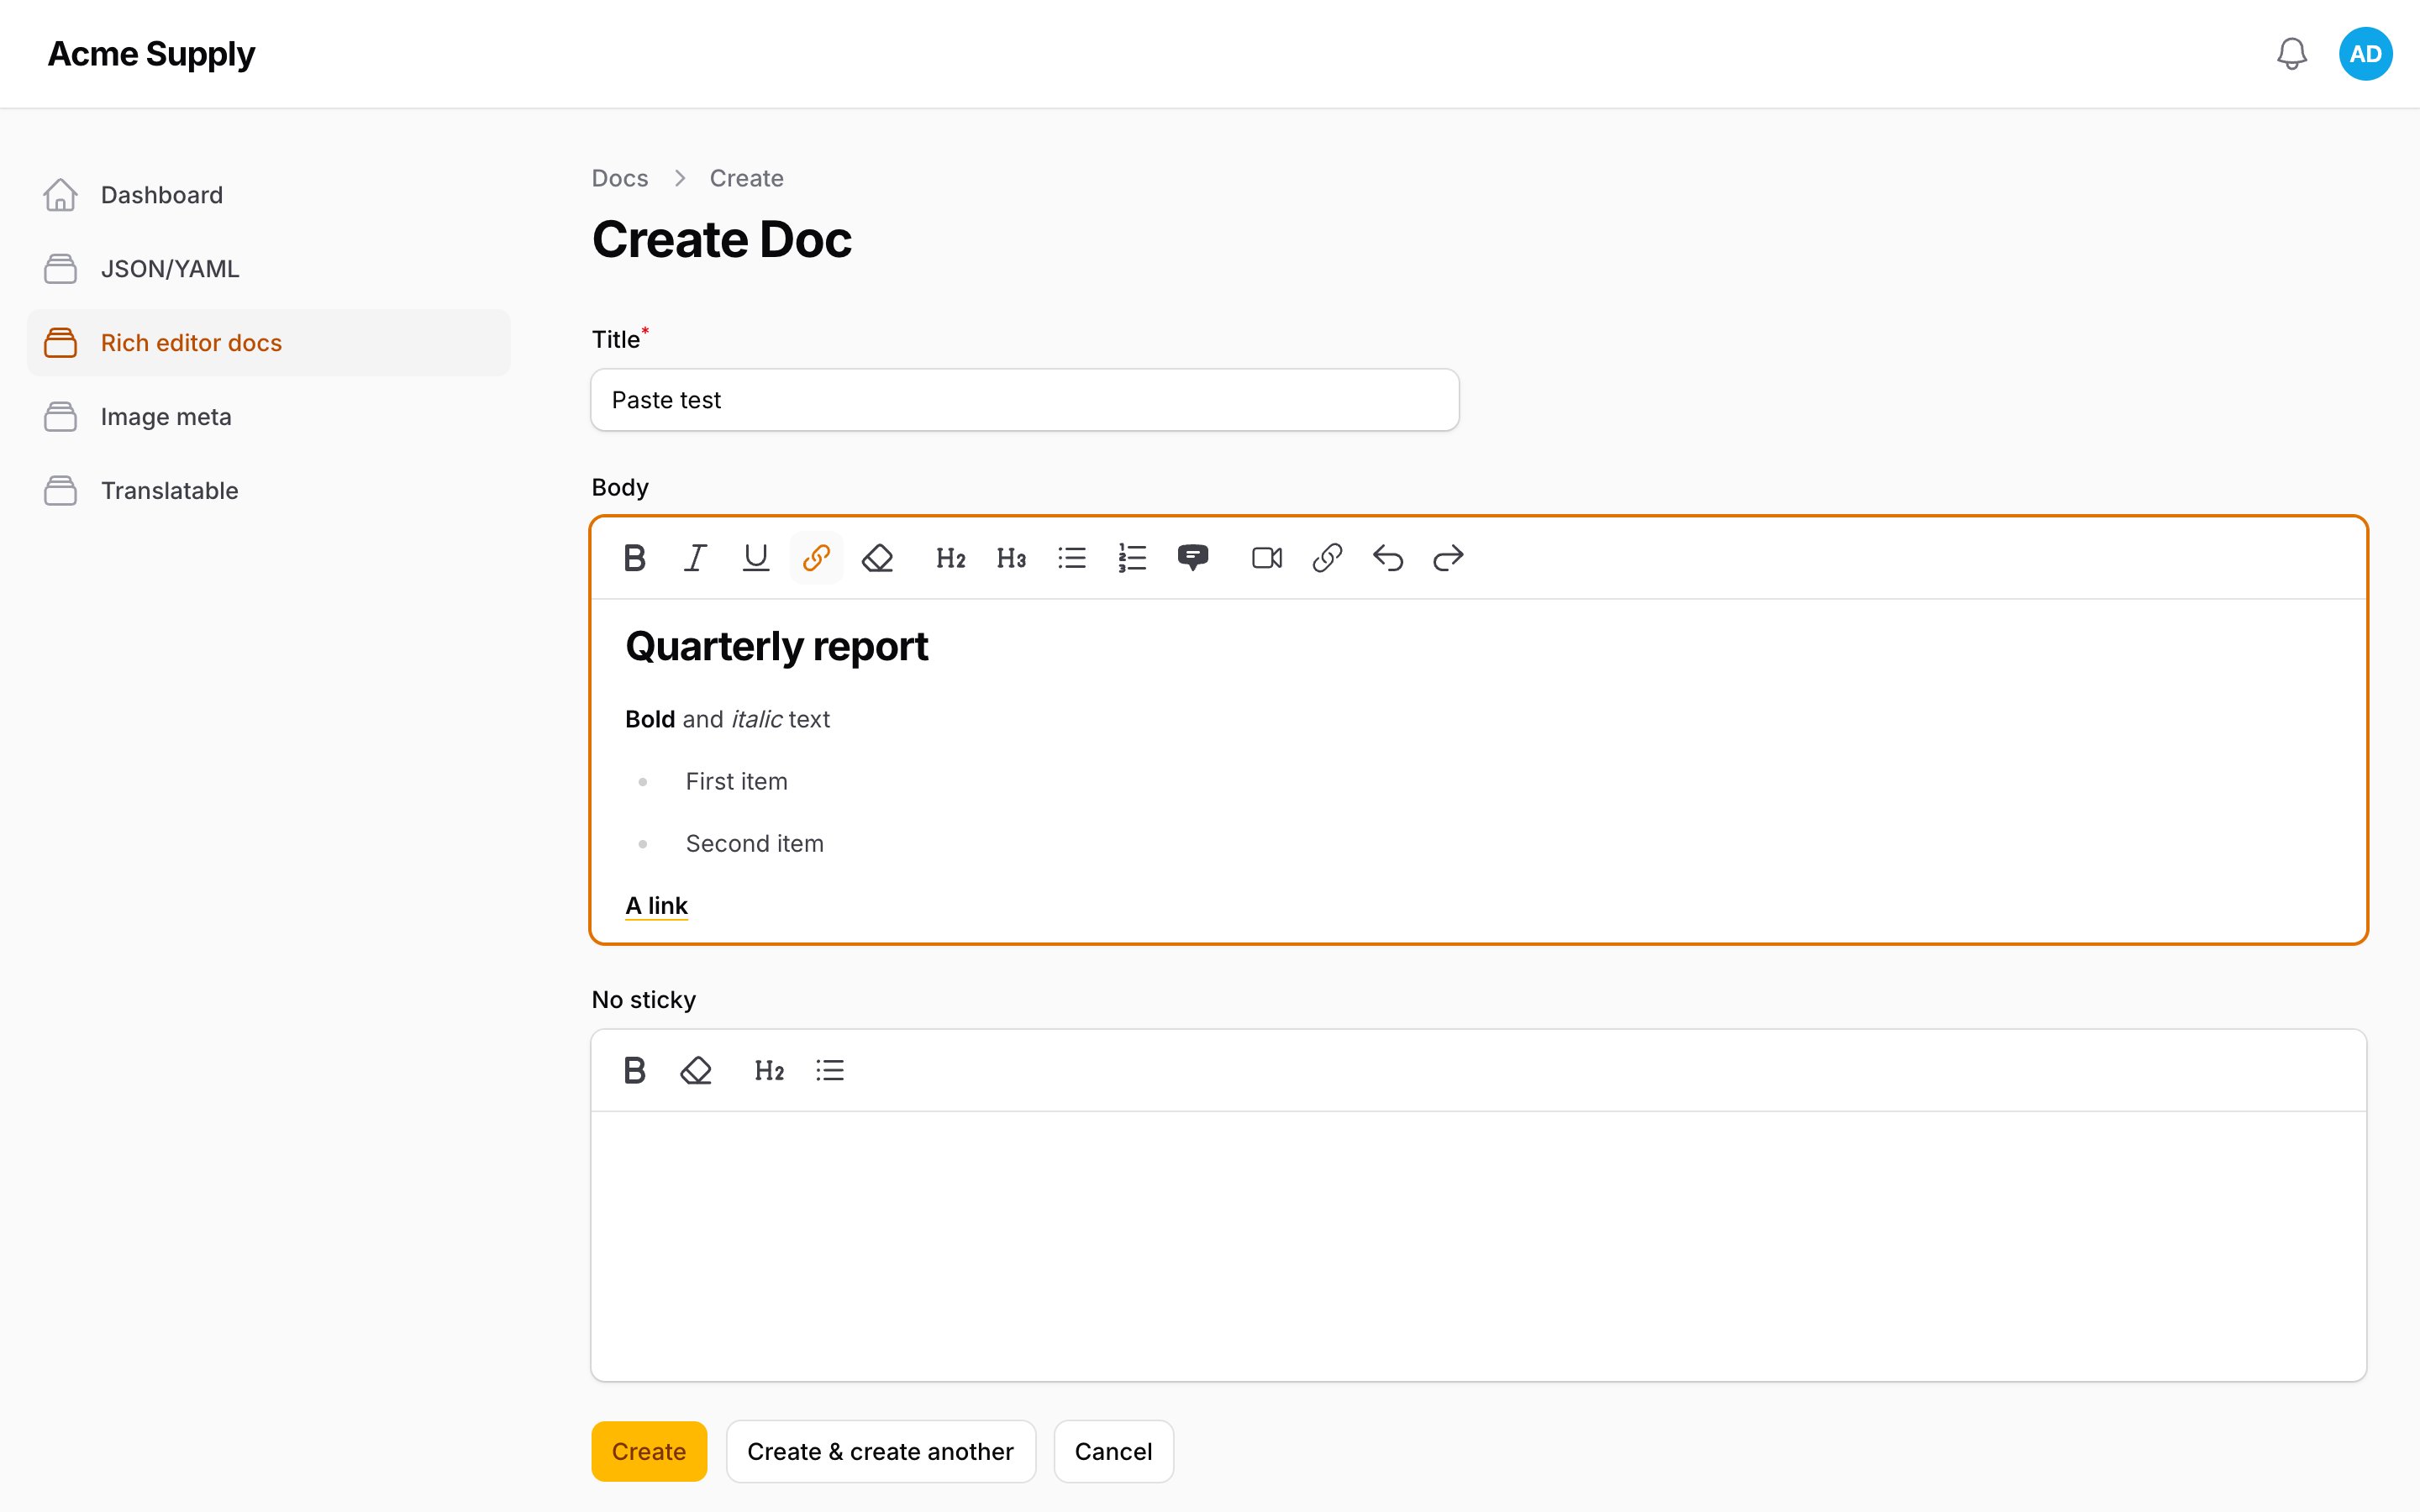The image size is (2420, 1512).
Task: Clear formatting with Body editor eraser
Action: [877, 558]
